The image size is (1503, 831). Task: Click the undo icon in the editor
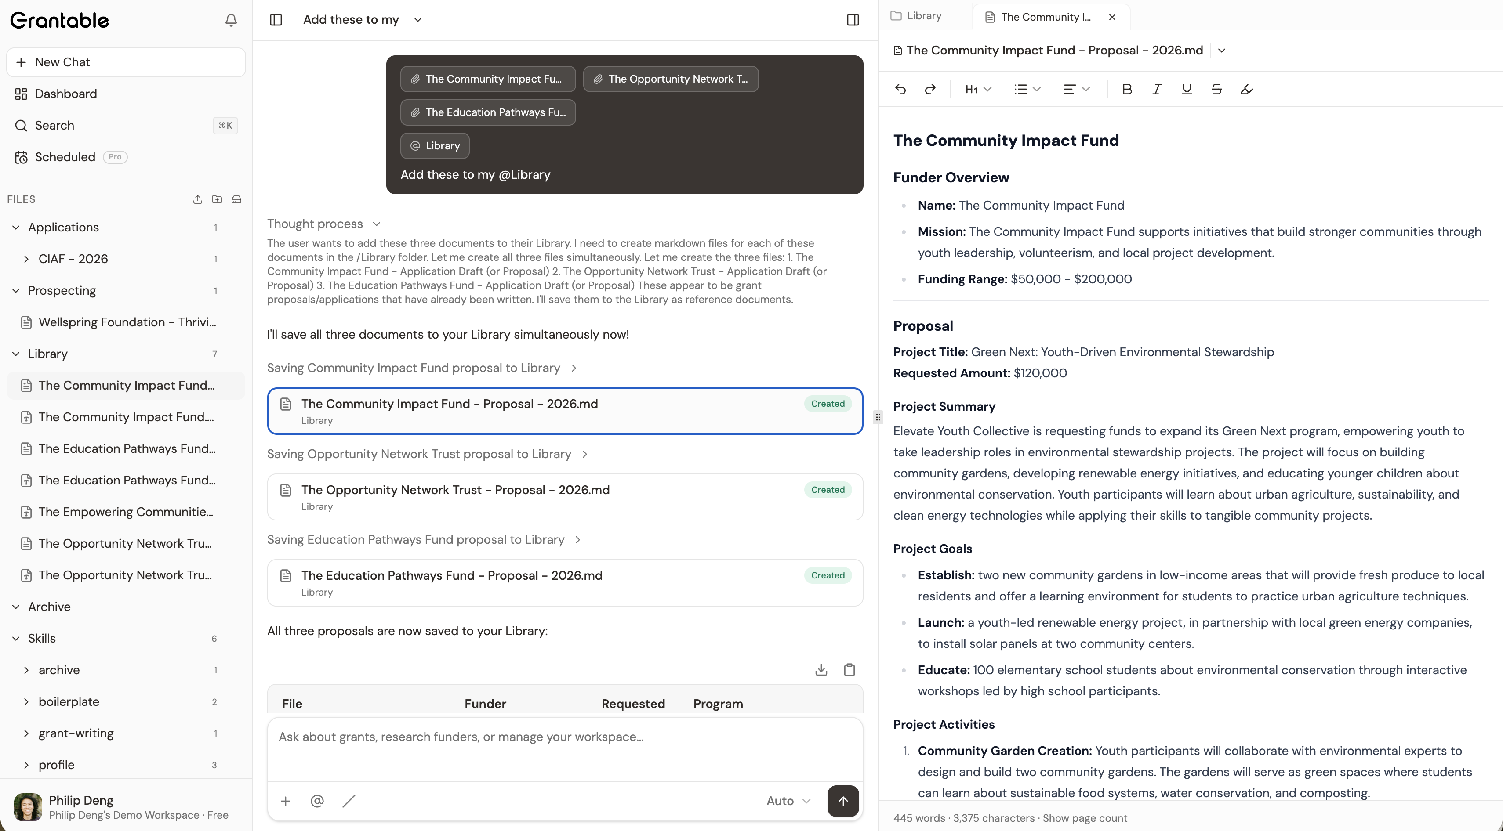[900, 89]
